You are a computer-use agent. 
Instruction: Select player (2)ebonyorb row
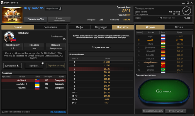164,48
